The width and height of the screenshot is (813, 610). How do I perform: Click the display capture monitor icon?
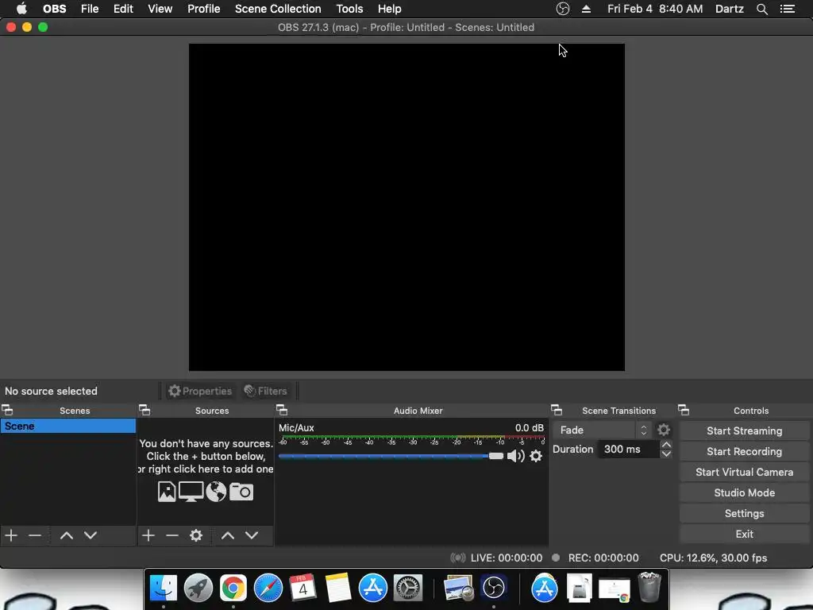point(191,491)
